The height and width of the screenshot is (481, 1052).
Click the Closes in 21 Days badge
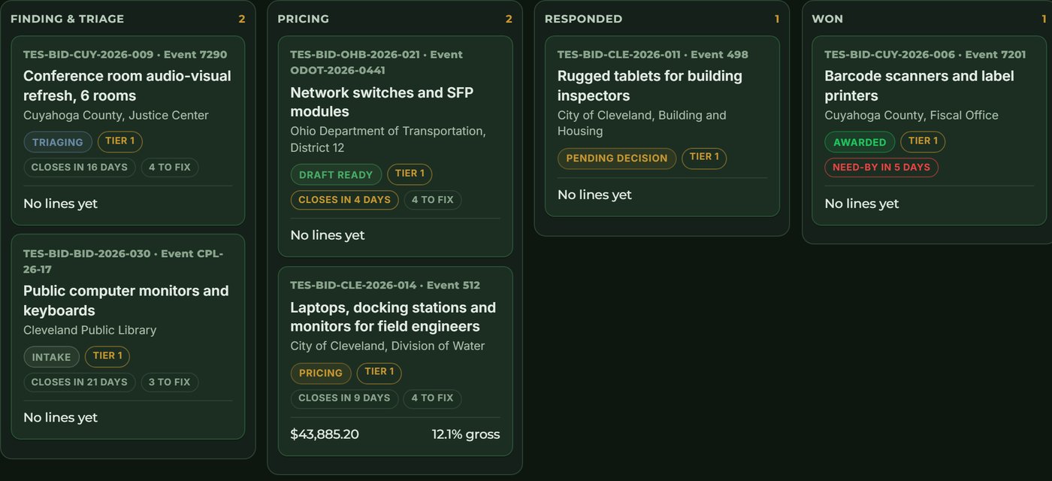pyautogui.click(x=80, y=382)
